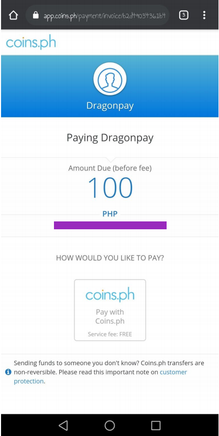Click the 100 amount figure
Screen dimensions: 219x436
pos(111,188)
